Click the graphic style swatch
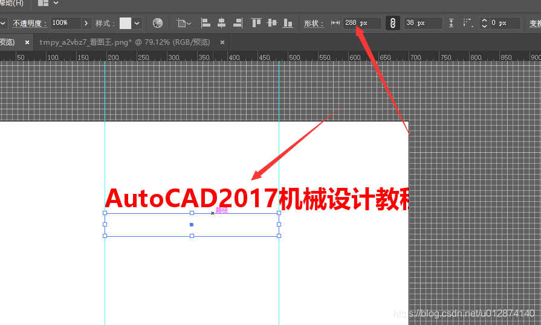 click(x=125, y=23)
